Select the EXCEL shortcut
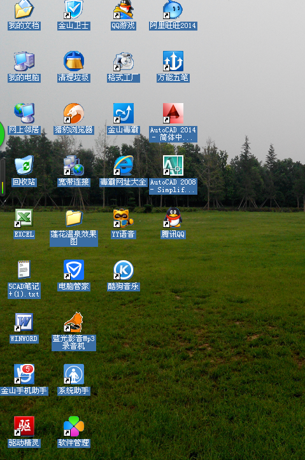The image size is (305, 460). point(24,218)
